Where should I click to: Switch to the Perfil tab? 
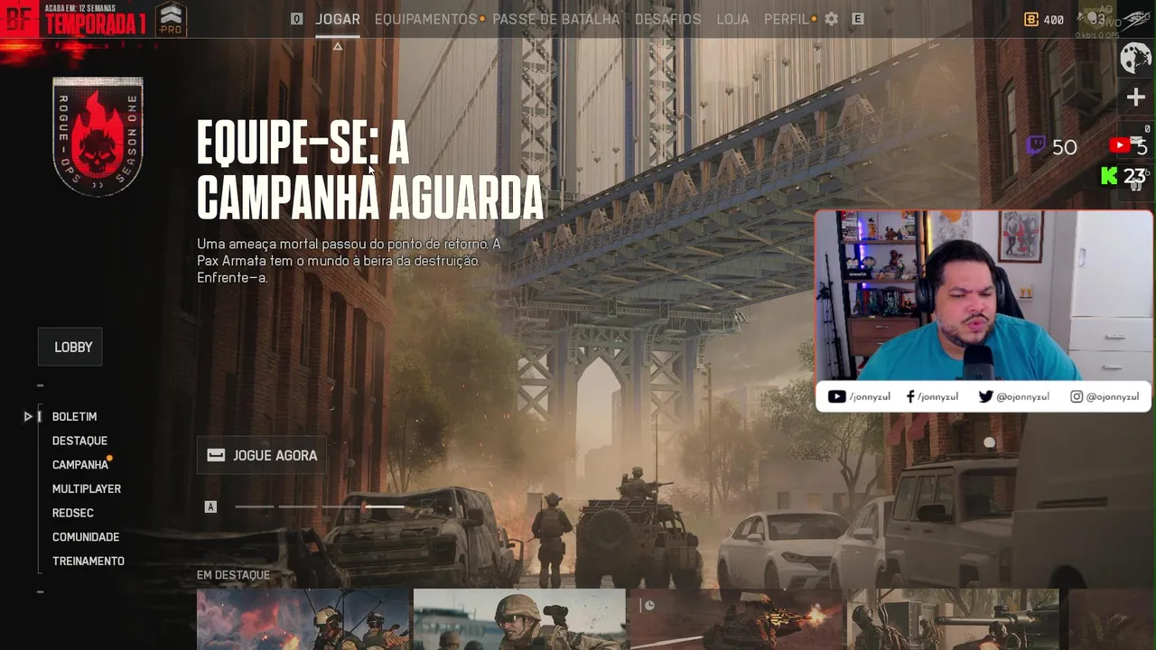tap(787, 19)
